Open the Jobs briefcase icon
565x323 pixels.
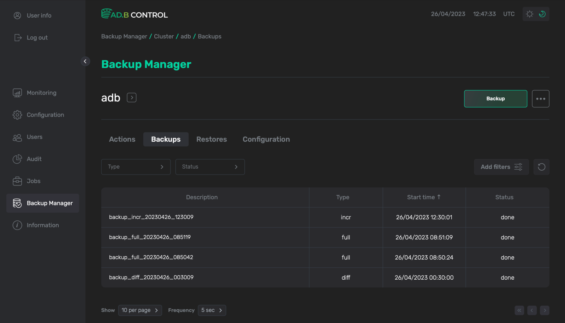pyautogui.click(x=17, y=181)
